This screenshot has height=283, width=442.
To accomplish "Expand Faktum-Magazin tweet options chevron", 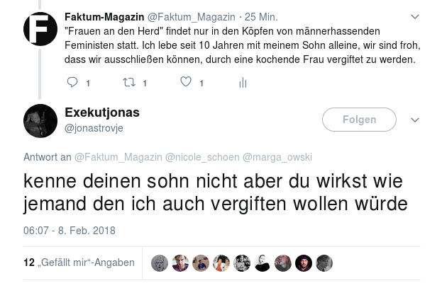I will pyautogui.click(x=415, y=16).
